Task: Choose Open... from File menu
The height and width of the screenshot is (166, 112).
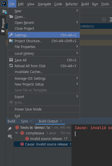Action: (44, 17)
